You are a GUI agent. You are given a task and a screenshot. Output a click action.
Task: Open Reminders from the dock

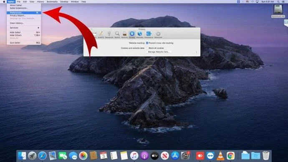click(114, 156)
